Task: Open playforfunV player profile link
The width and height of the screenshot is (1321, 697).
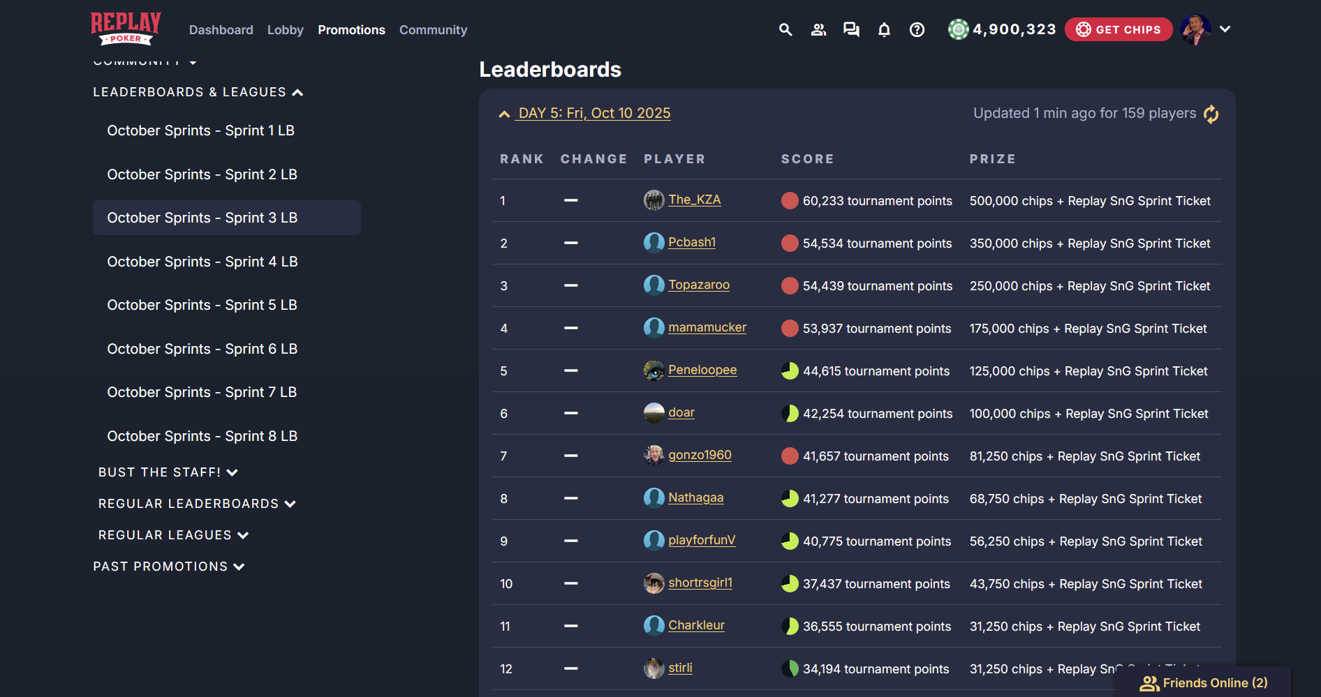Action: [702, 540]
